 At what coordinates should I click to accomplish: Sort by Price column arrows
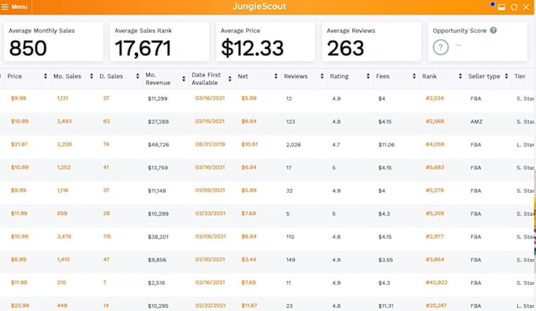tap(45, 76)
